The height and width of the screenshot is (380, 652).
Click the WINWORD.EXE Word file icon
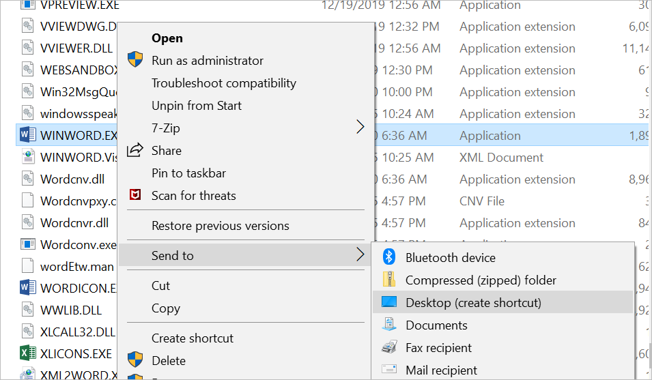point(27,136)
